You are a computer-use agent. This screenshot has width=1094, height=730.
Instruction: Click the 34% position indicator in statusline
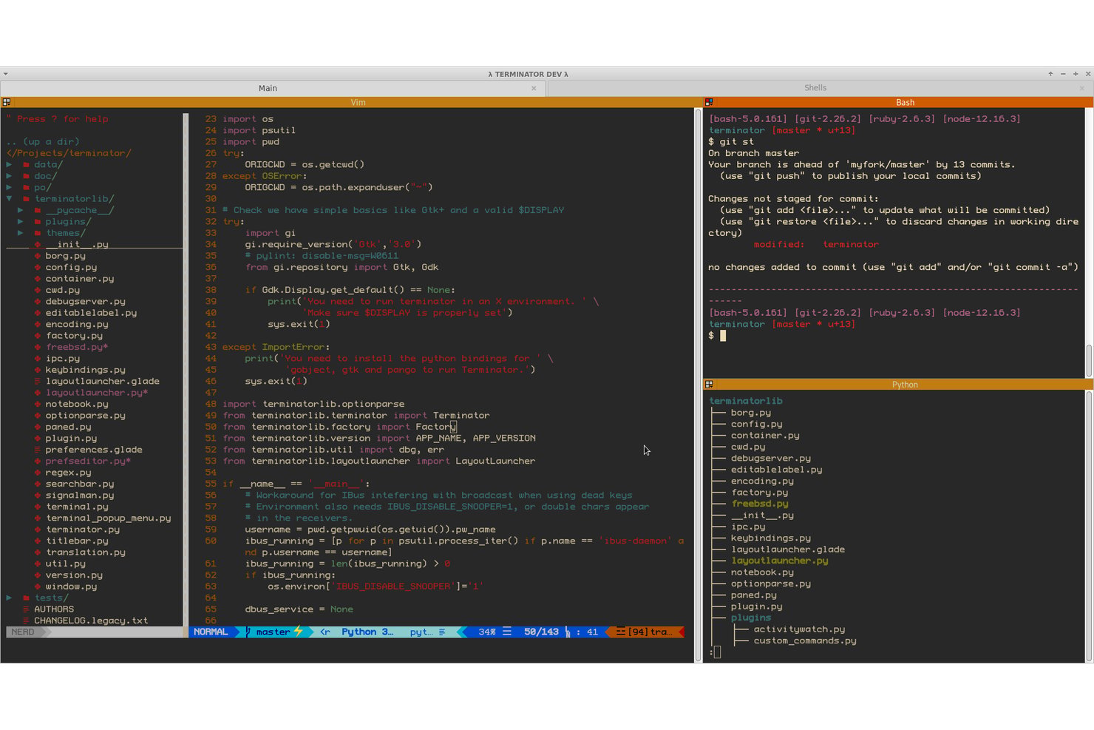pyautogui.click(x=486, y=632)
